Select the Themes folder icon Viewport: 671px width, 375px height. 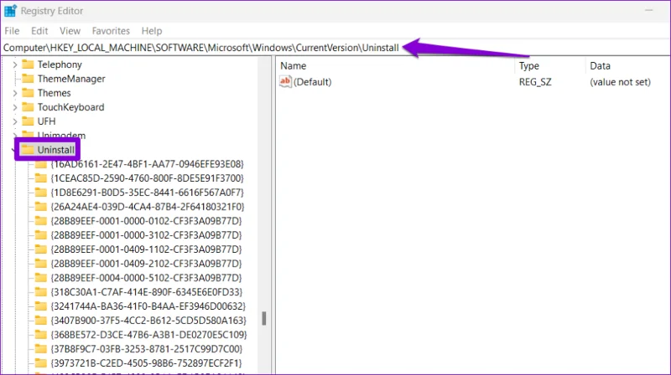click(x=28, y=93)
